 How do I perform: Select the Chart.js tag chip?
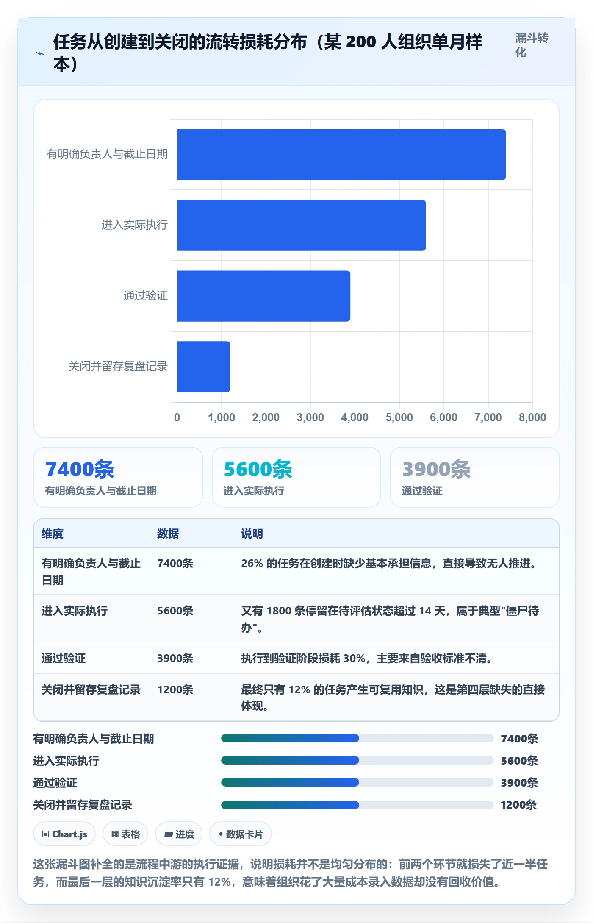[x=64, y=834]
